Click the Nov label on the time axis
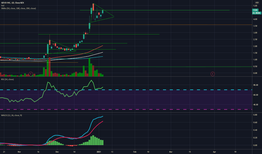The image size is (262, 154). coord(19,152)
